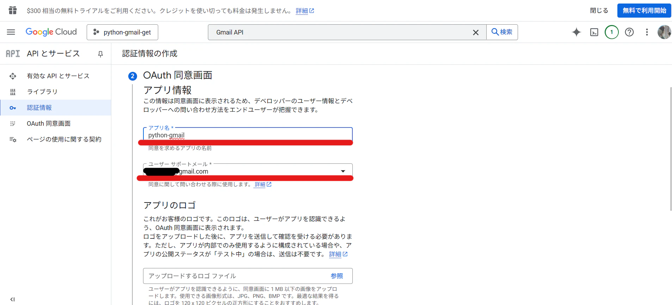The image size is (672, 305).
Task: Dismiss the banner with 閉じる
Action: [599, 11]
